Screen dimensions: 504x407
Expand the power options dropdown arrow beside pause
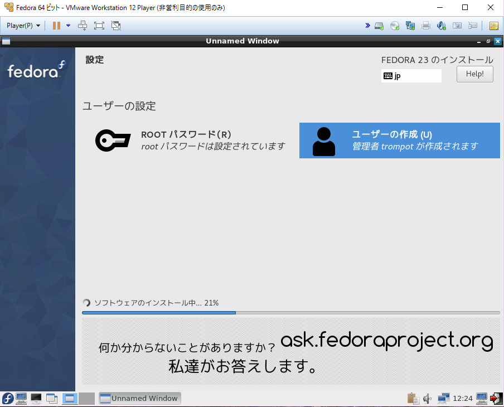pyautogui.click(x=68, y=26)
